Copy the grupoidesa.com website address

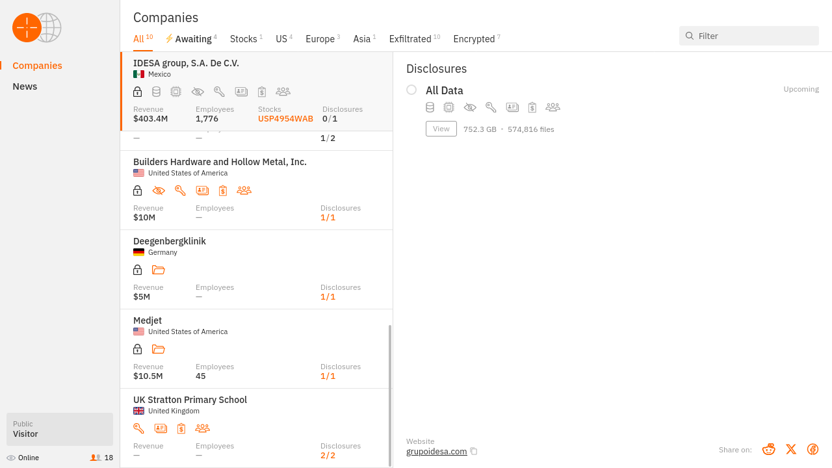coord(474,452)
